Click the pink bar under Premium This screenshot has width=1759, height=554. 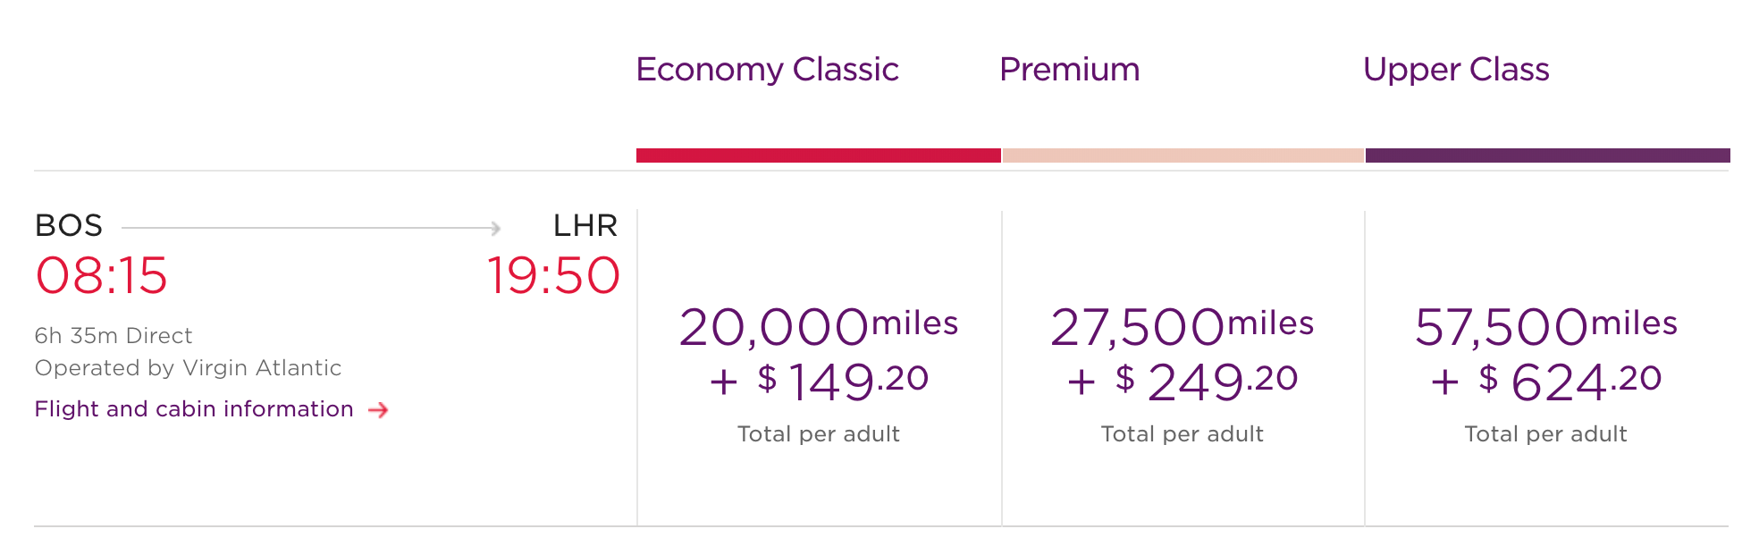pyautogui.click(x=1182, y=155)
